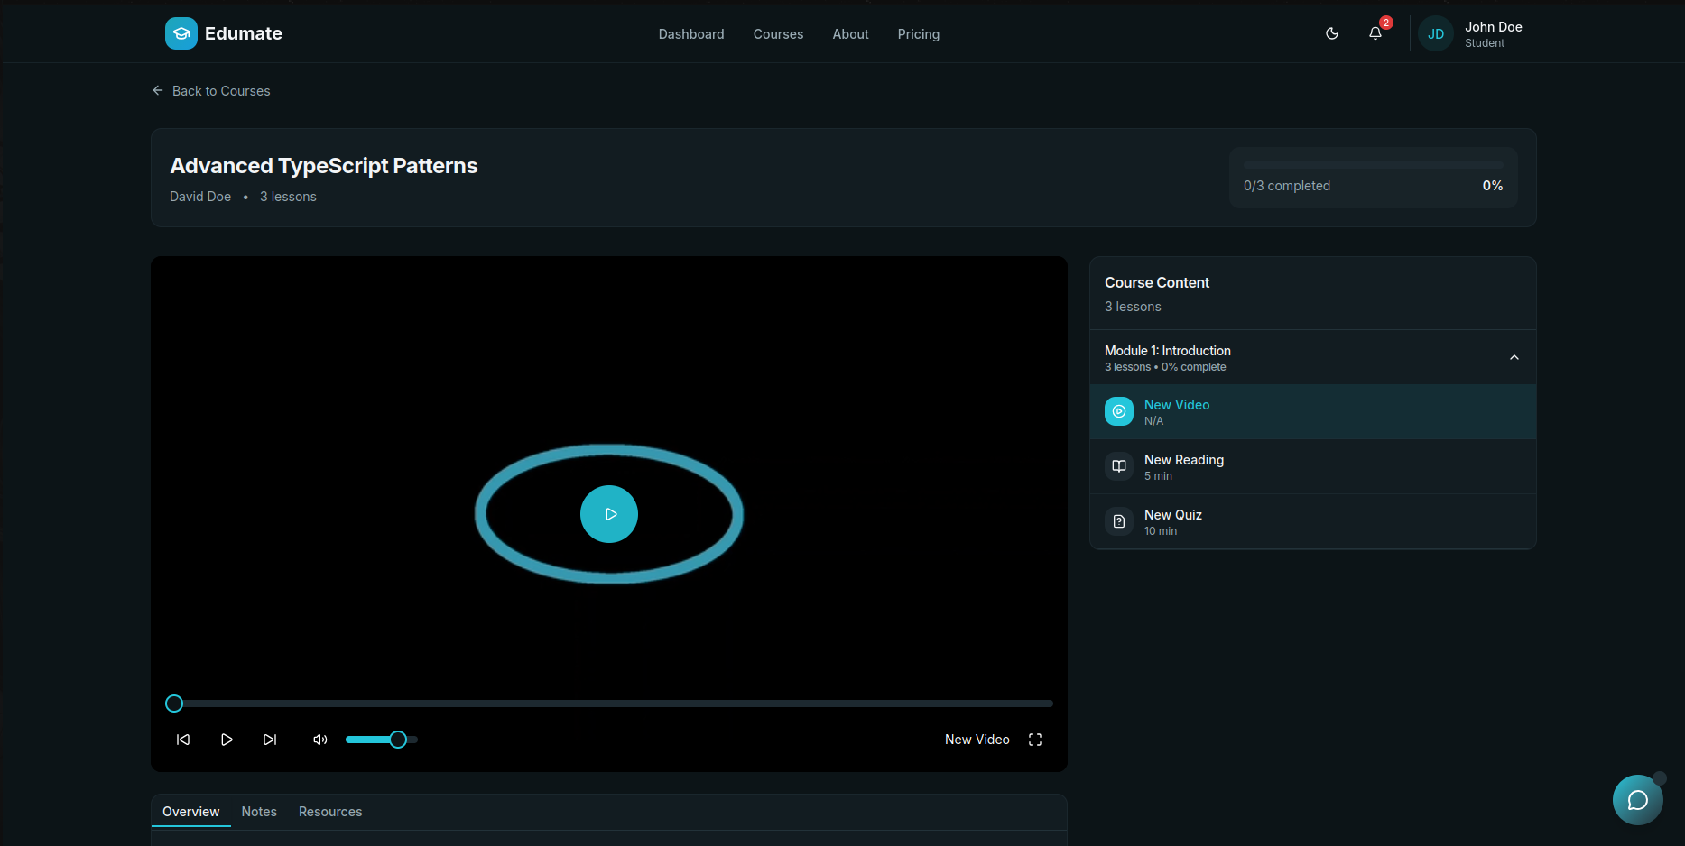Go back using the left arrow icon
1685x846 pixels.
158,90
